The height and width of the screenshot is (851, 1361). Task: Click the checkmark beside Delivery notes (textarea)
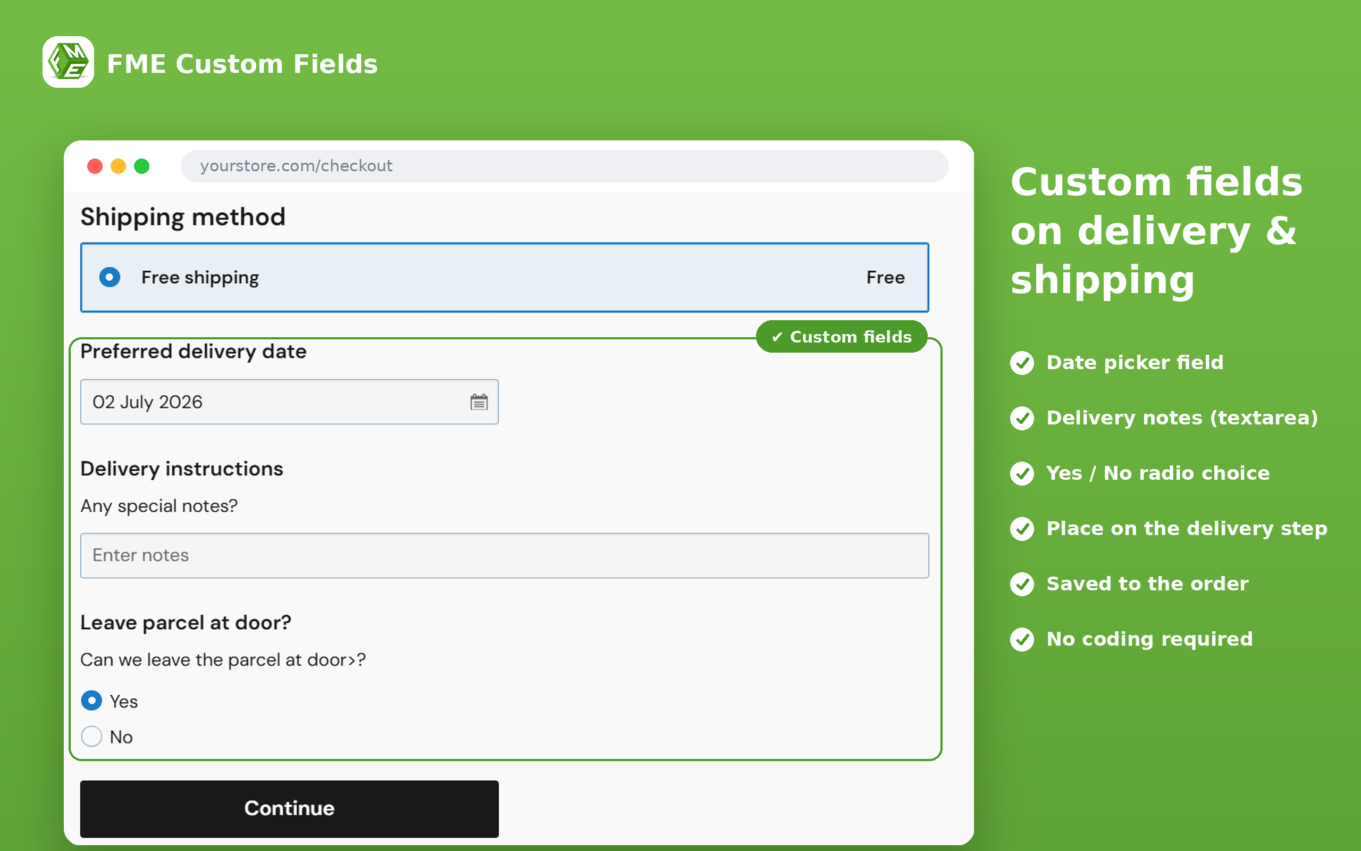(x=1022, y=418)
